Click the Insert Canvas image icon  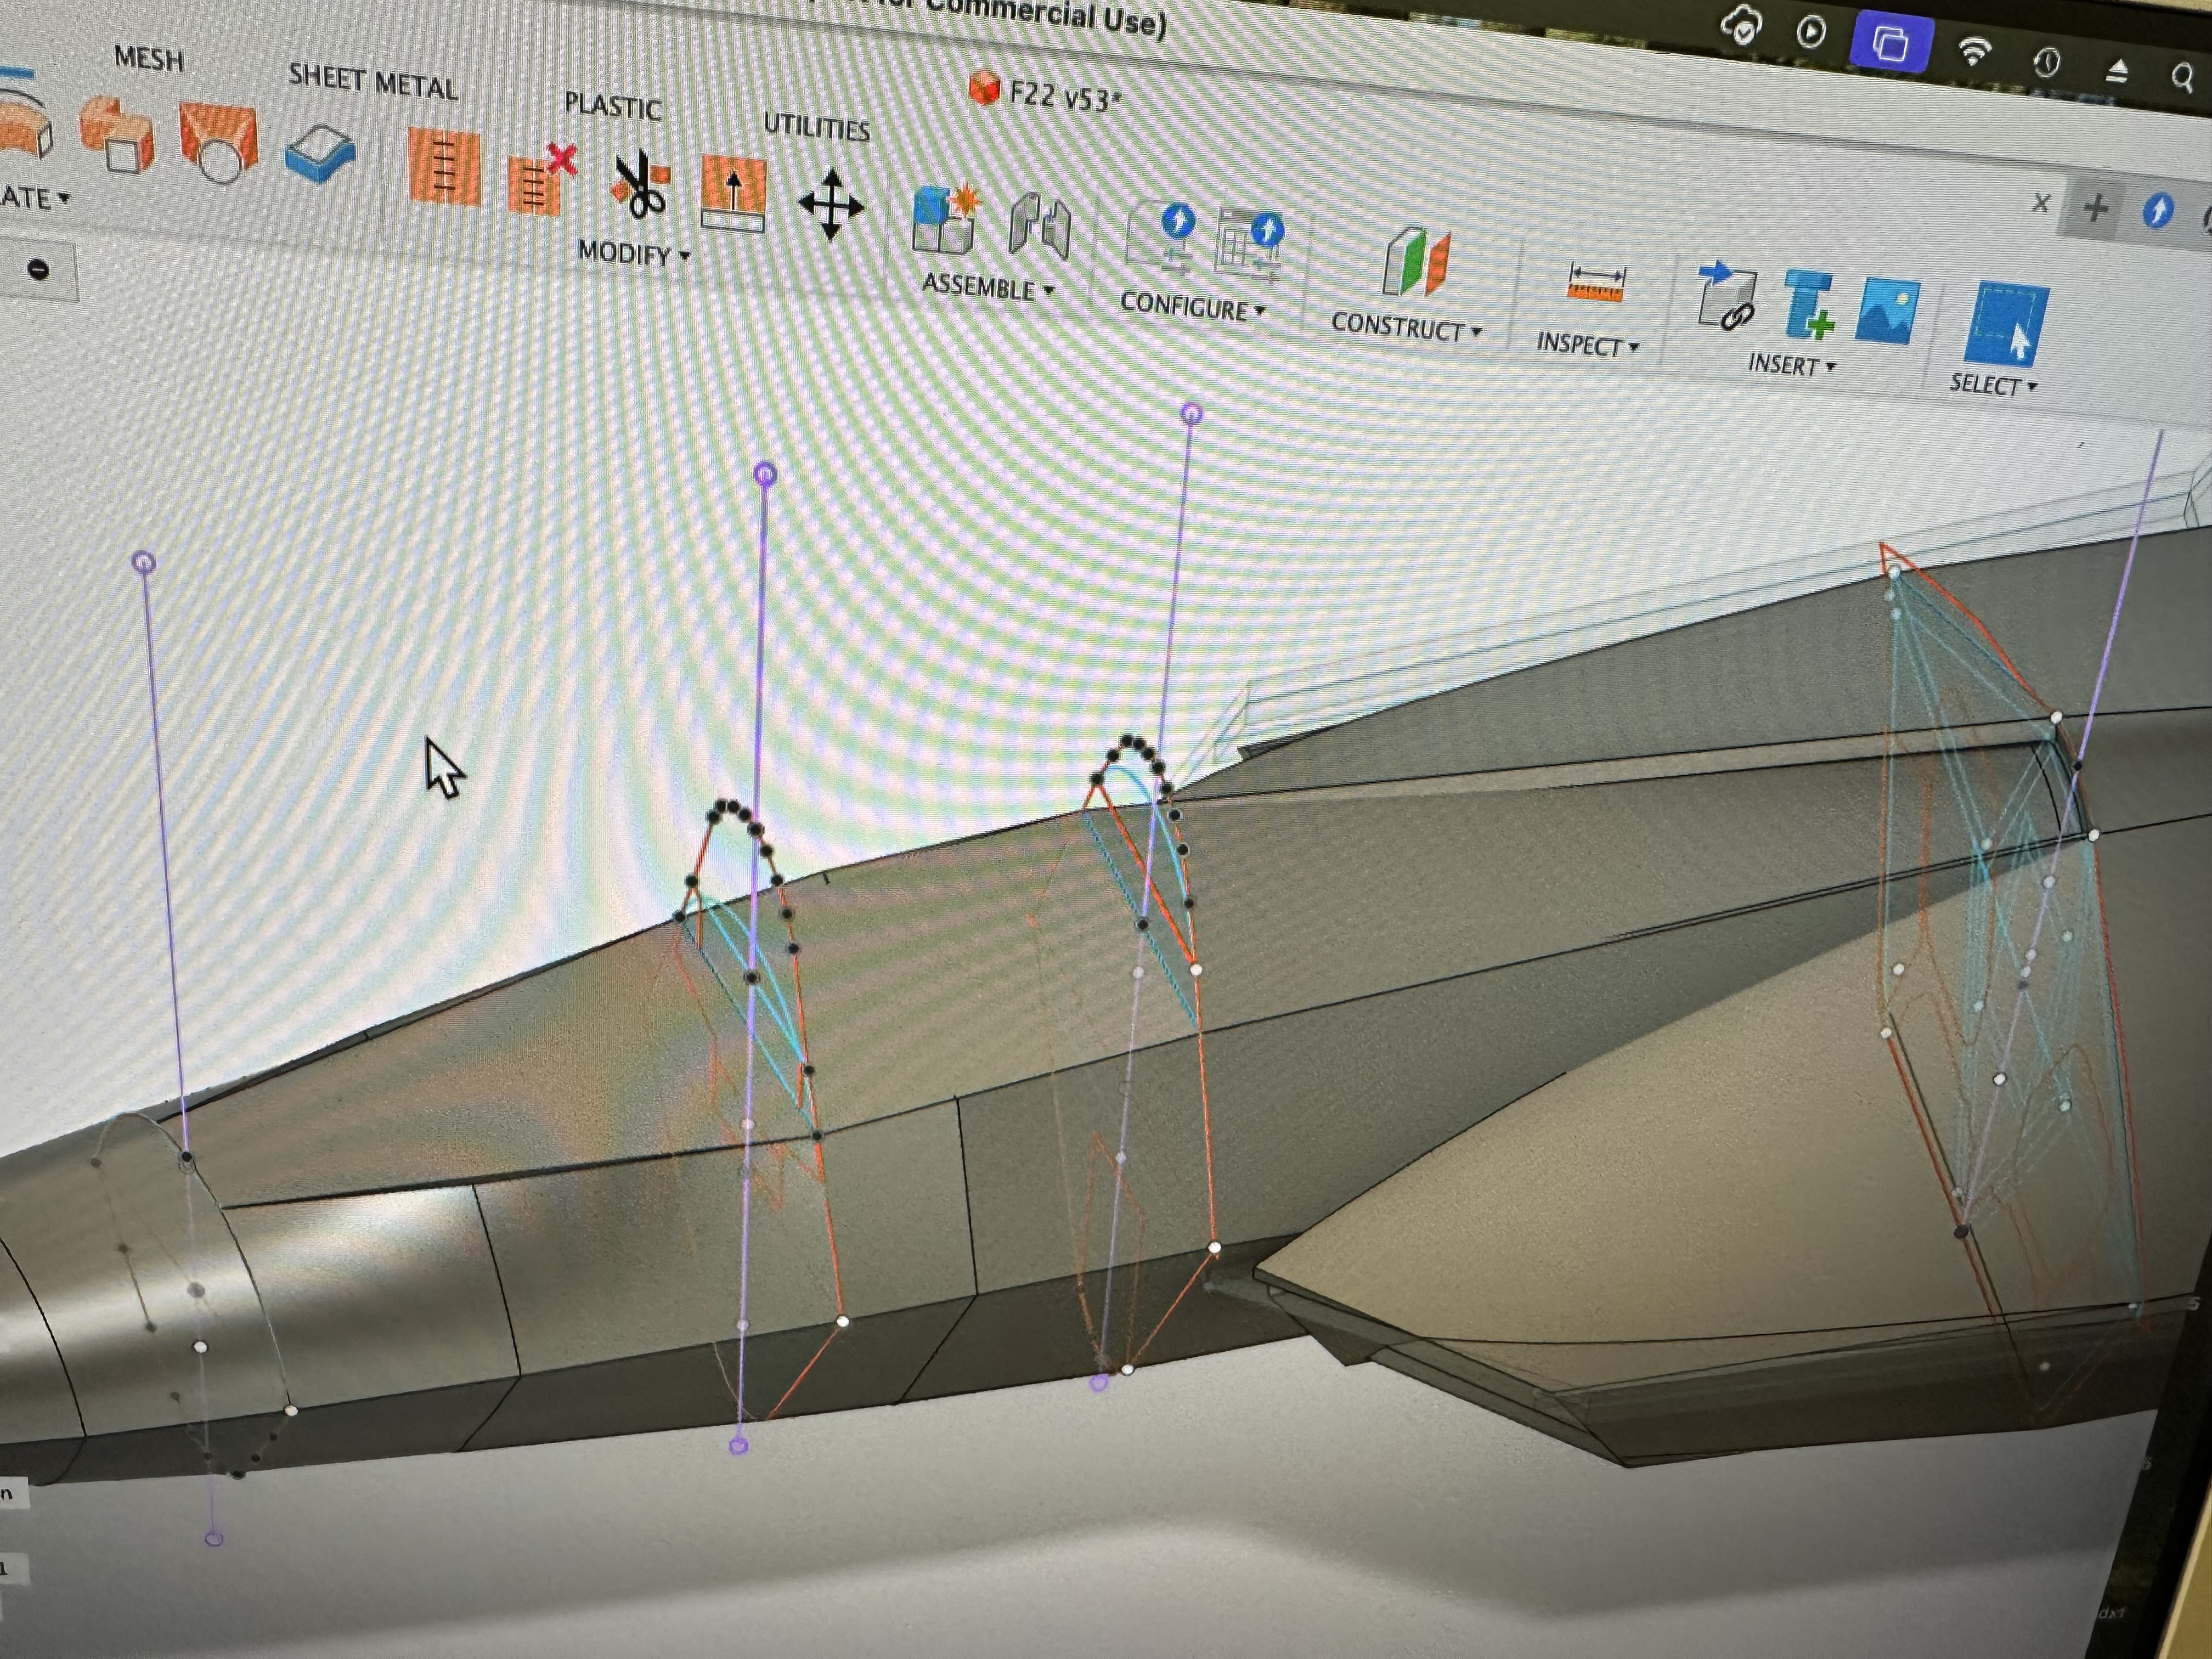coord(1887,311)
